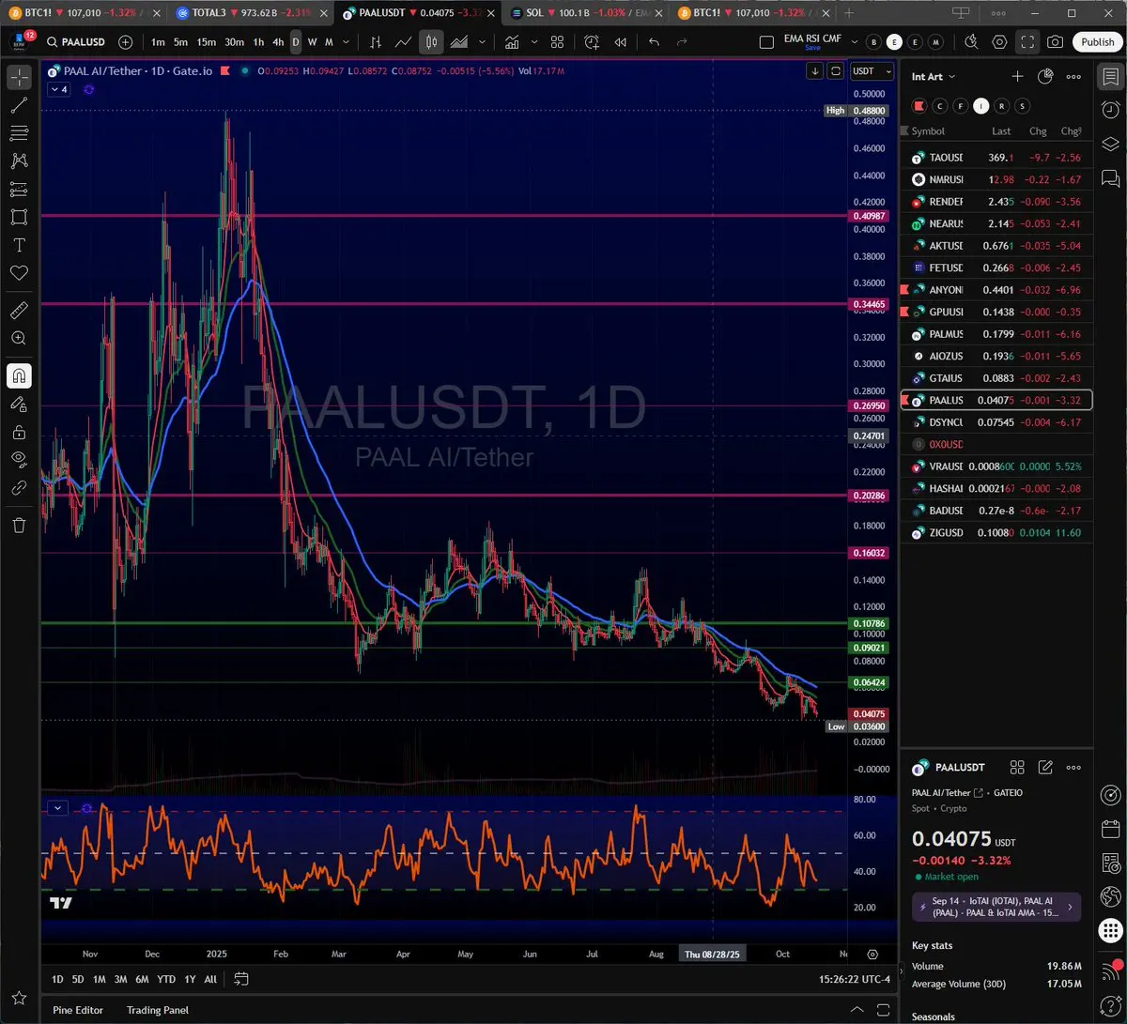This screenshot has height=1024, width=1127.
Task: Expand the timeframe interval dropdown arrow
Action: point(347,42)
